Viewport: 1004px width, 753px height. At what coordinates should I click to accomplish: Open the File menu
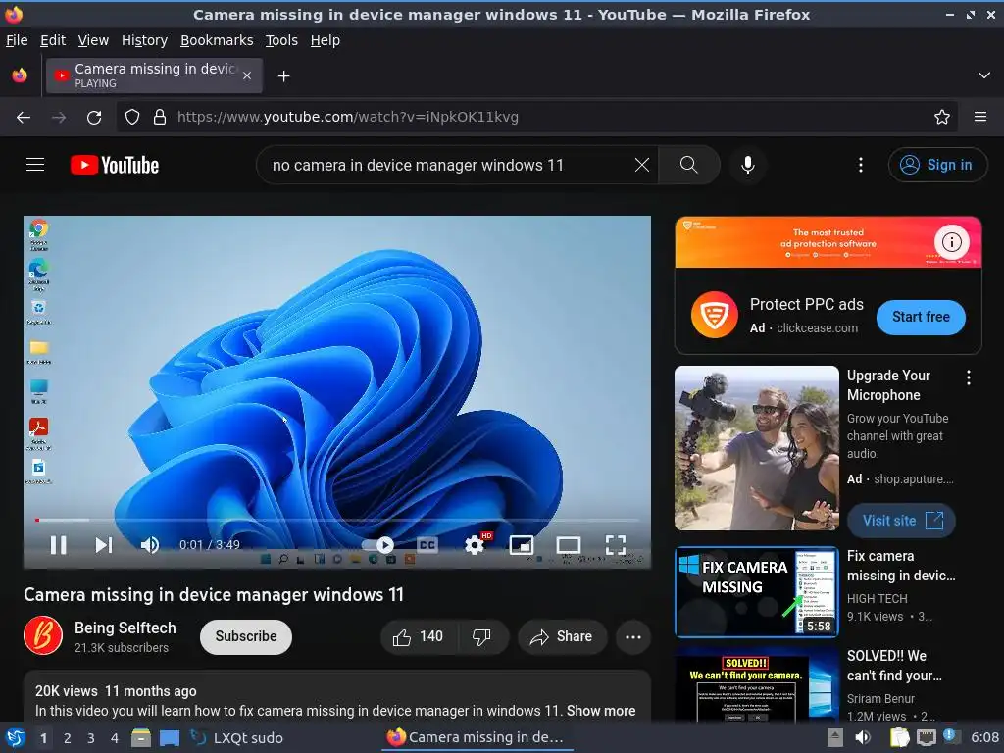17,40
